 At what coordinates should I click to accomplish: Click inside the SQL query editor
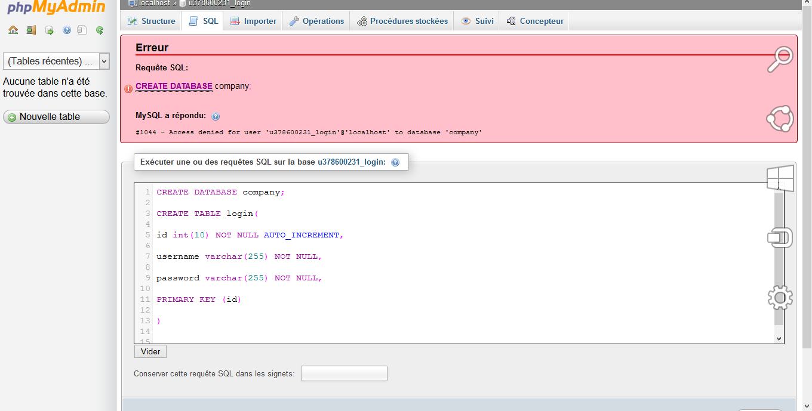tap(459, 263)
